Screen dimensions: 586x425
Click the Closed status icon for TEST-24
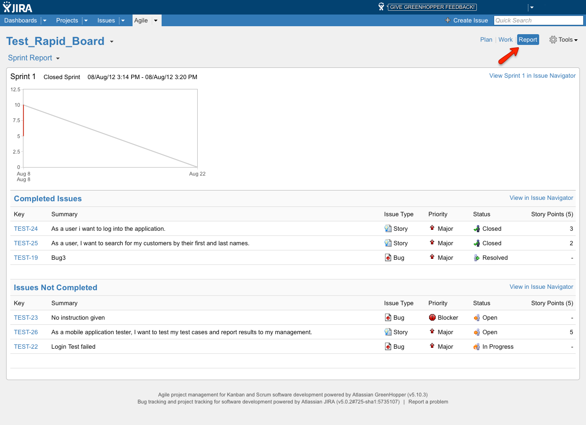(x=477, y=229)
